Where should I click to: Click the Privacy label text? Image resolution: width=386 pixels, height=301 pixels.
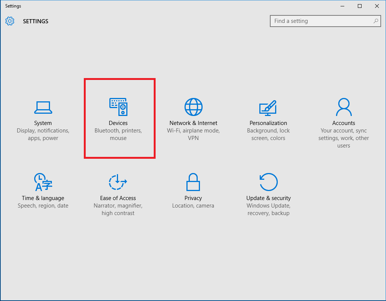coord(193,198)
